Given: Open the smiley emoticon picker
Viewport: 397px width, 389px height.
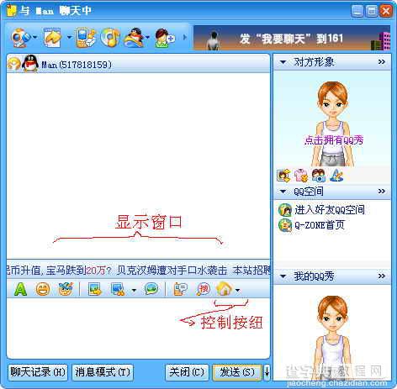Looking at the screenshot, I should [43, 289].
